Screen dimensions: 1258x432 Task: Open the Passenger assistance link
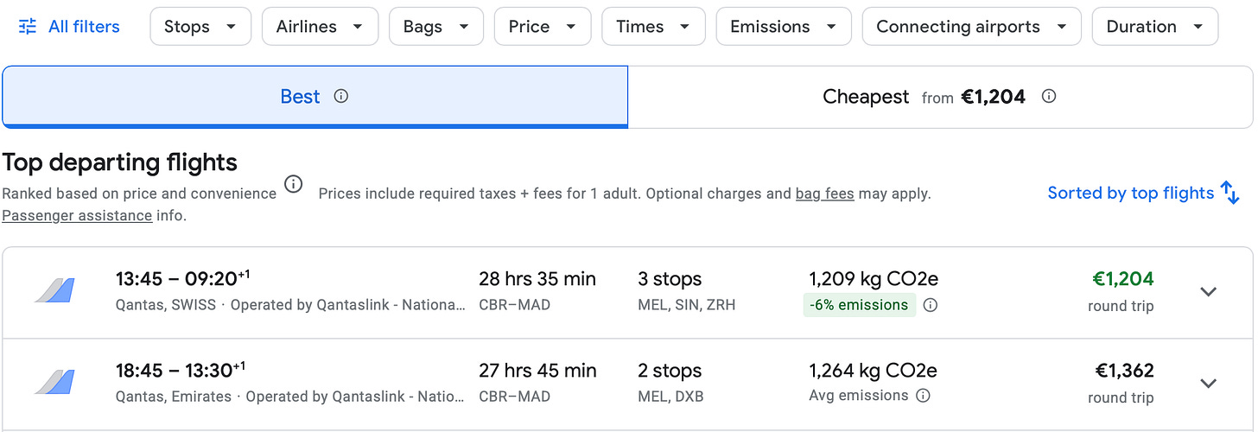(x=77, y=215)
